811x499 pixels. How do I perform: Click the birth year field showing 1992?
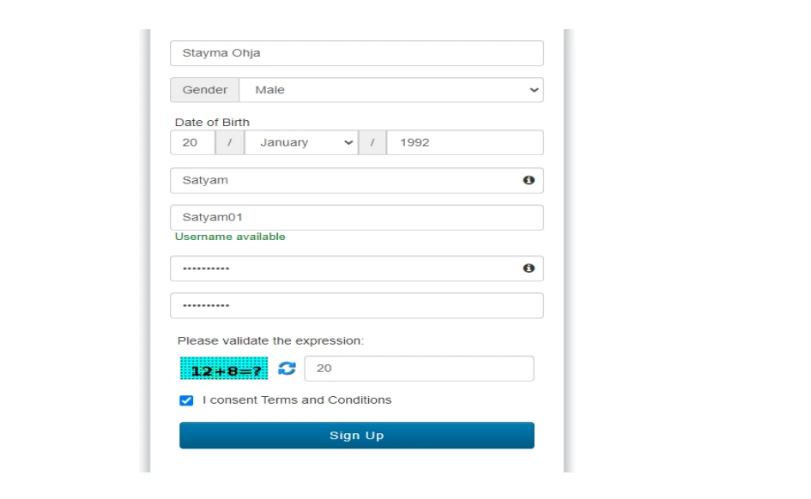click(463, 142)
